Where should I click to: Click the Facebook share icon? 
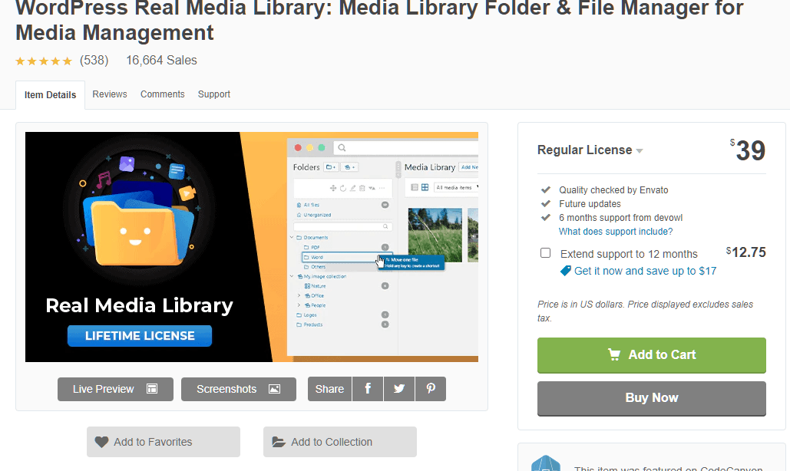pyautogui.click(x=368, y=389)
